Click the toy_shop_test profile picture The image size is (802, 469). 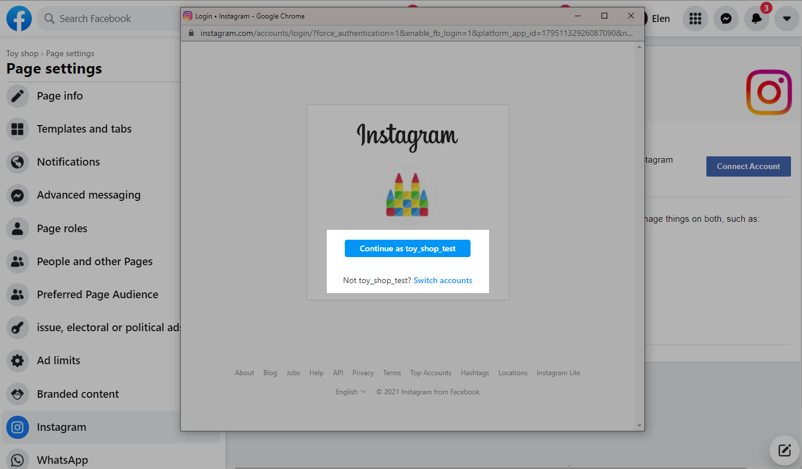(407, 195)
